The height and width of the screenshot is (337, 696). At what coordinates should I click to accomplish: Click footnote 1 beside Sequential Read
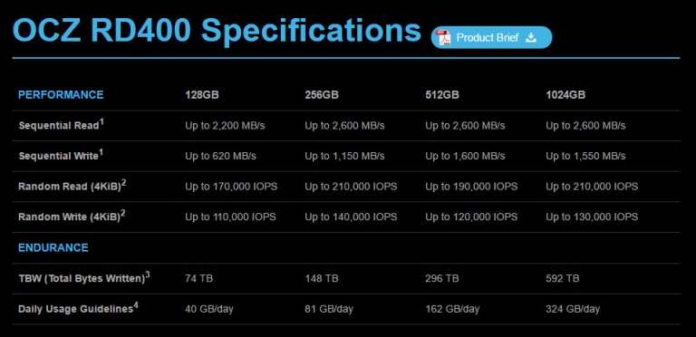[x=101, y=122]
